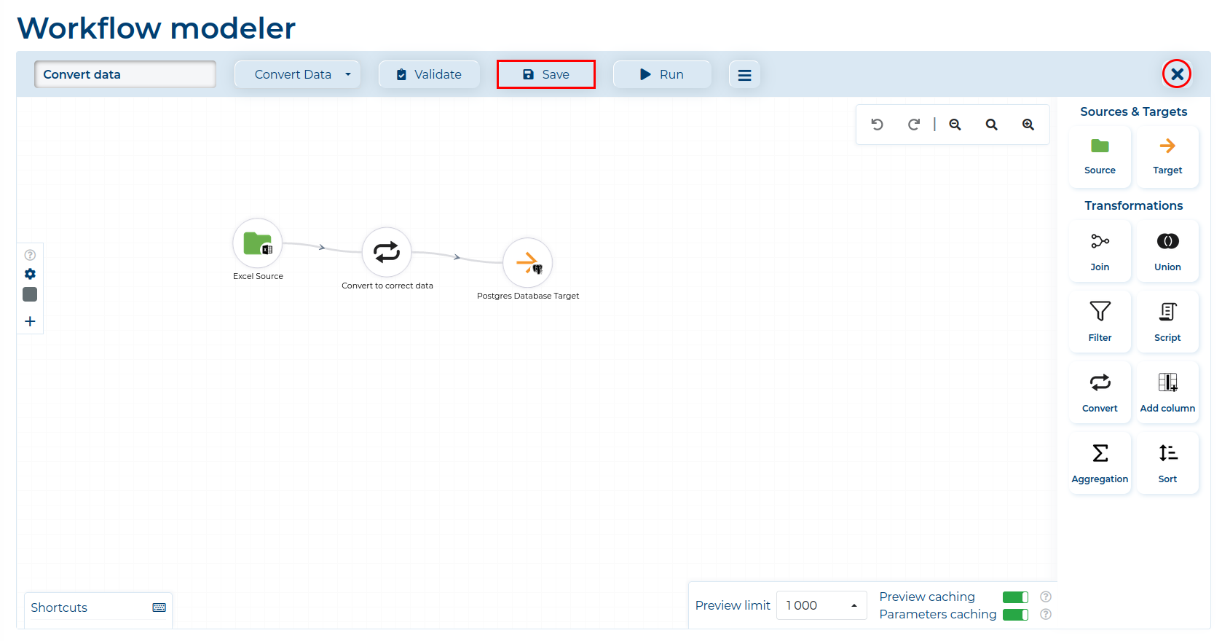1222x641 pixels.
Task: Toggle Parameters caching switch
Action: pos(1015,615)
